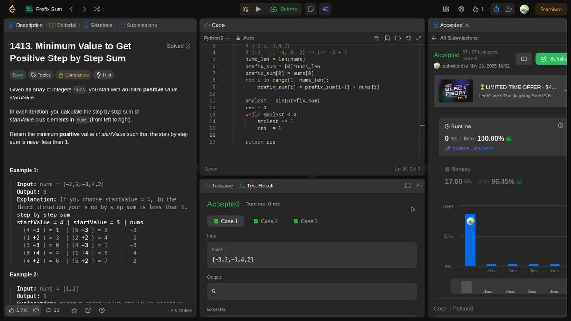
Task: Click the Code panel tab header
Action: point(215,25)
